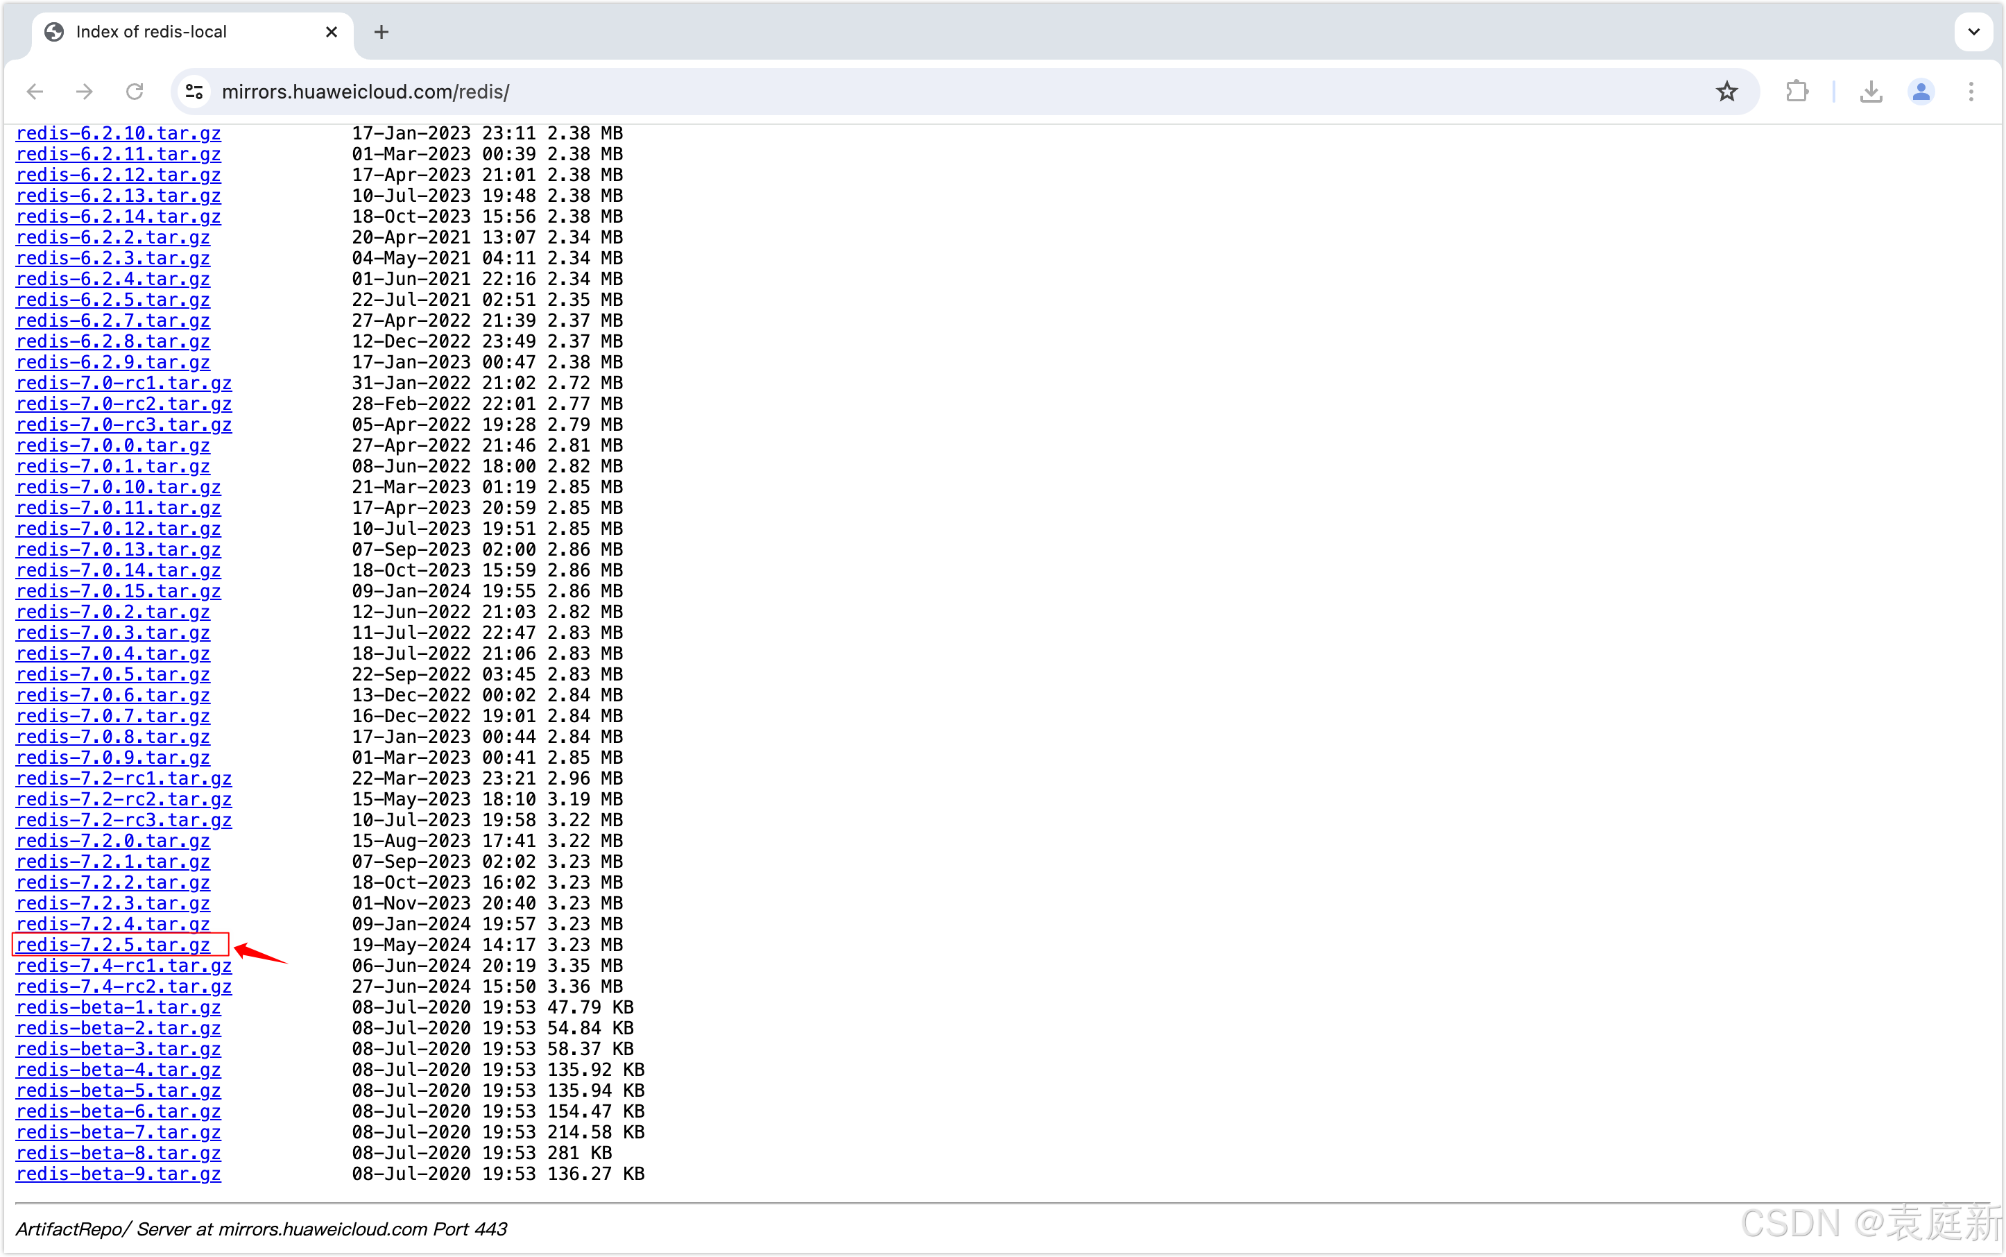Open redis-6.2.10.tar.gz link
This screenshot has width=2006, height=1257.
click(x=117, y=133)
